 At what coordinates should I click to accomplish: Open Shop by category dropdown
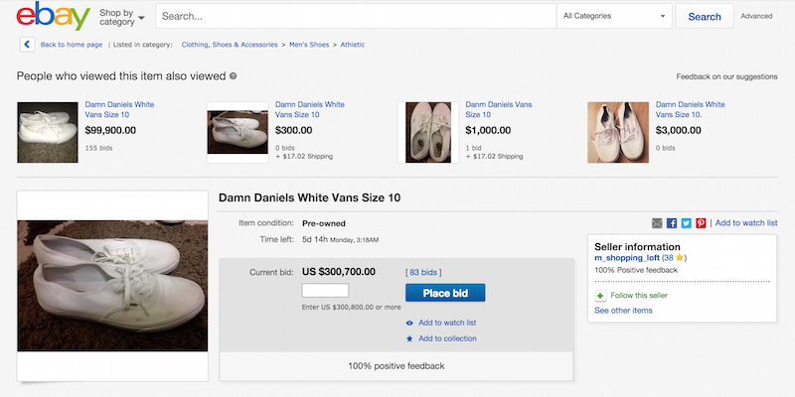coord(122,17)
